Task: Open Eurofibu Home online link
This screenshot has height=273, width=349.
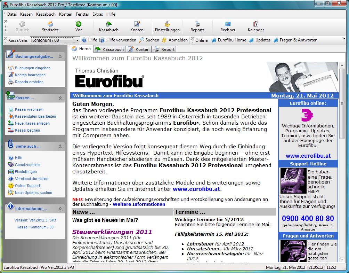Action: point(229,40)
